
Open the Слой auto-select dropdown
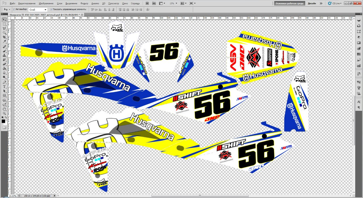[38, 10]
